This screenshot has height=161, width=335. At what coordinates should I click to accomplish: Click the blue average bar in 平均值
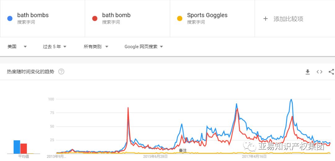(x=17, y=147)
